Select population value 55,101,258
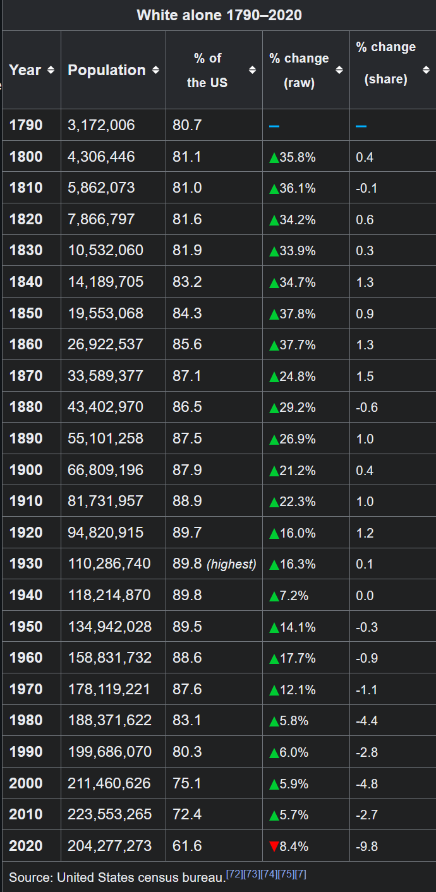This screenshot has height=892, width=436. click(106, 438)
